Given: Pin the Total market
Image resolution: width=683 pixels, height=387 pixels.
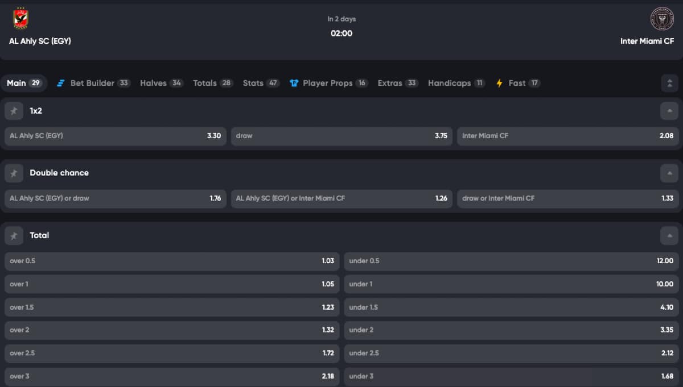Looking at the screenshot, I should pyautogui.click(x=14, y=235).
